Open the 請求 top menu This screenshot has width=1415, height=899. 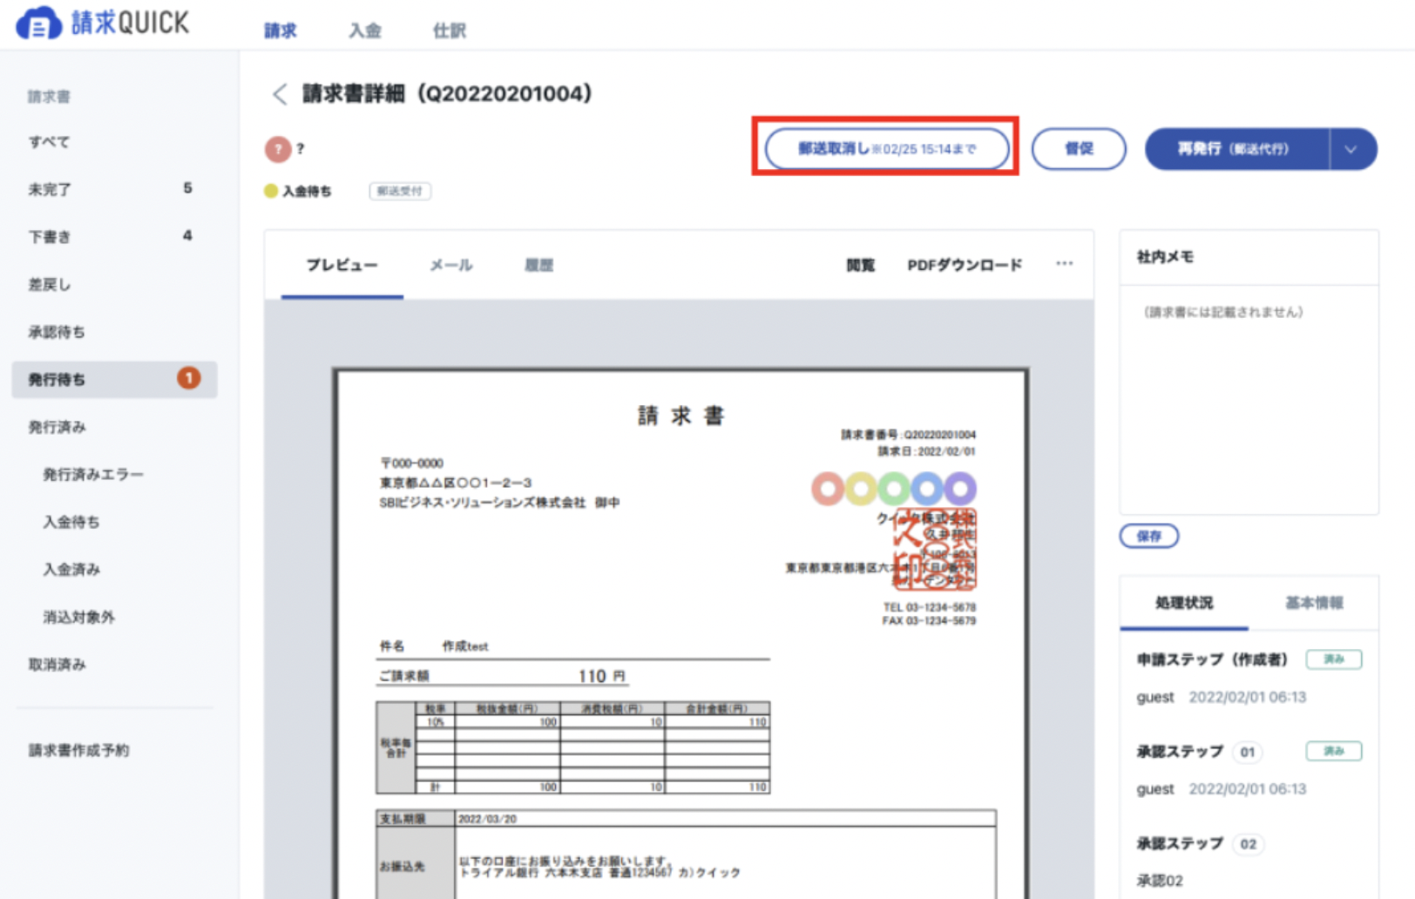tap(280, 30)
